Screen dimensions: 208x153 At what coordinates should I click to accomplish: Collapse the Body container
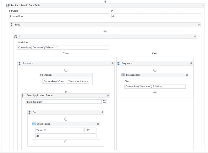click(x=200, y=25)
